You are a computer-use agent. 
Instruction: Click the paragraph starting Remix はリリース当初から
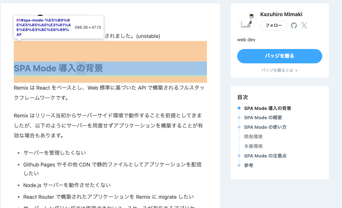(108, 126)
